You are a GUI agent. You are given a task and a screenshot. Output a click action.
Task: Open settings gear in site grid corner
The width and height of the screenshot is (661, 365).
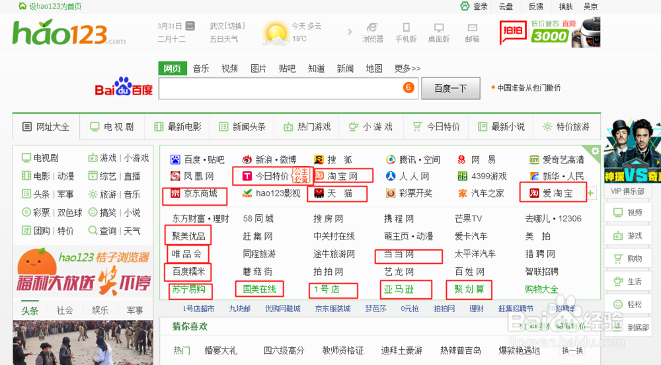[x=595, y=151]
